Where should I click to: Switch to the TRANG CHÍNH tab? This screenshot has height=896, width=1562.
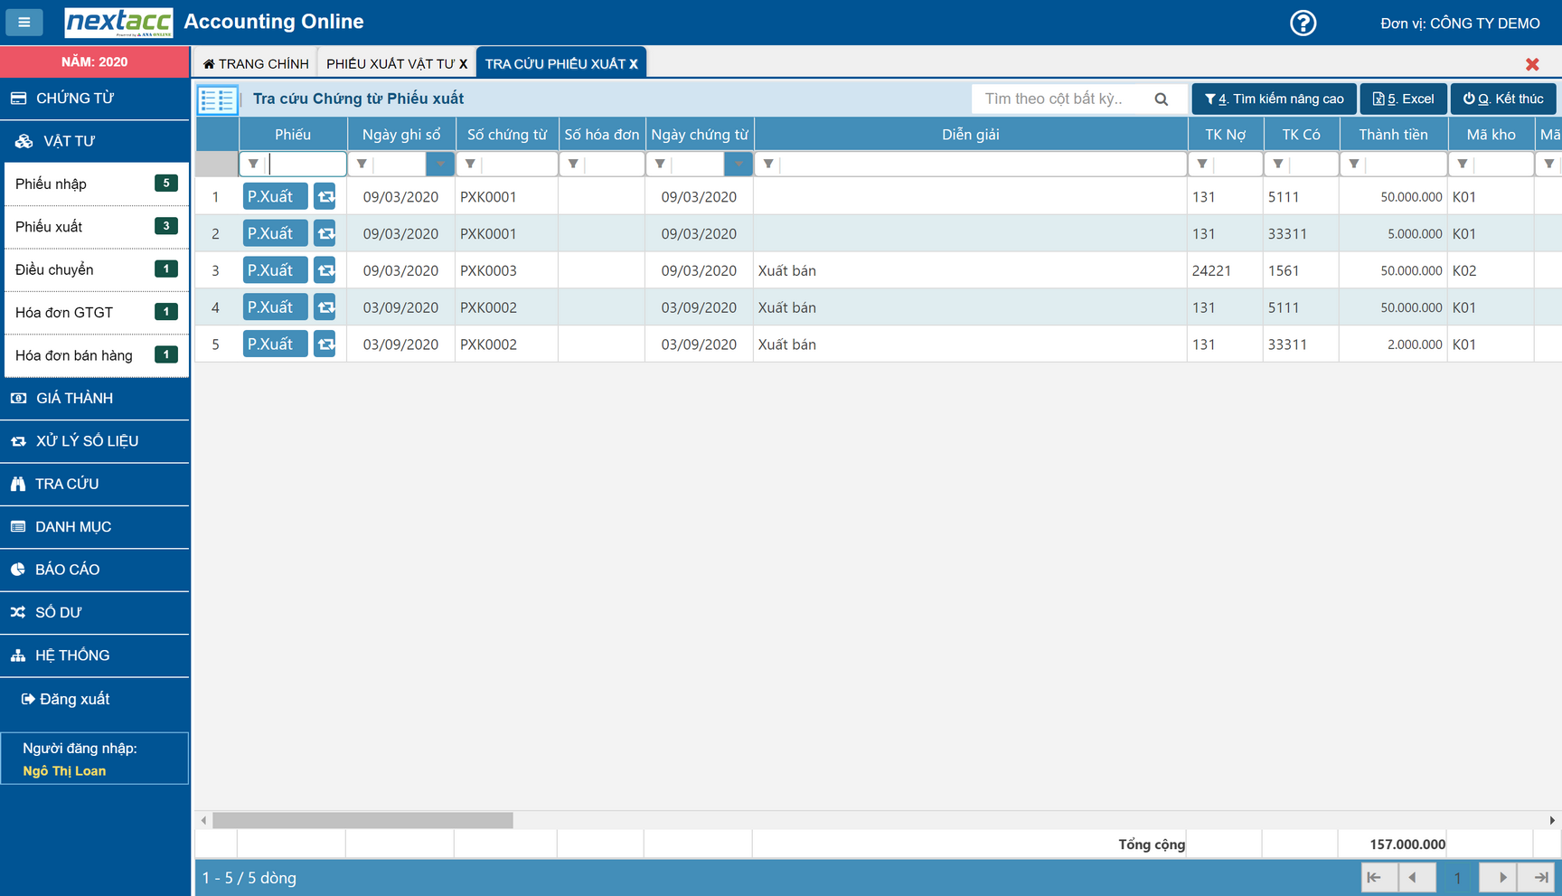[x=257, y=63]
